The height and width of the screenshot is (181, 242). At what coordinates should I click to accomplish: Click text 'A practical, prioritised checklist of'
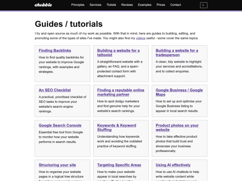pos(62,104)
